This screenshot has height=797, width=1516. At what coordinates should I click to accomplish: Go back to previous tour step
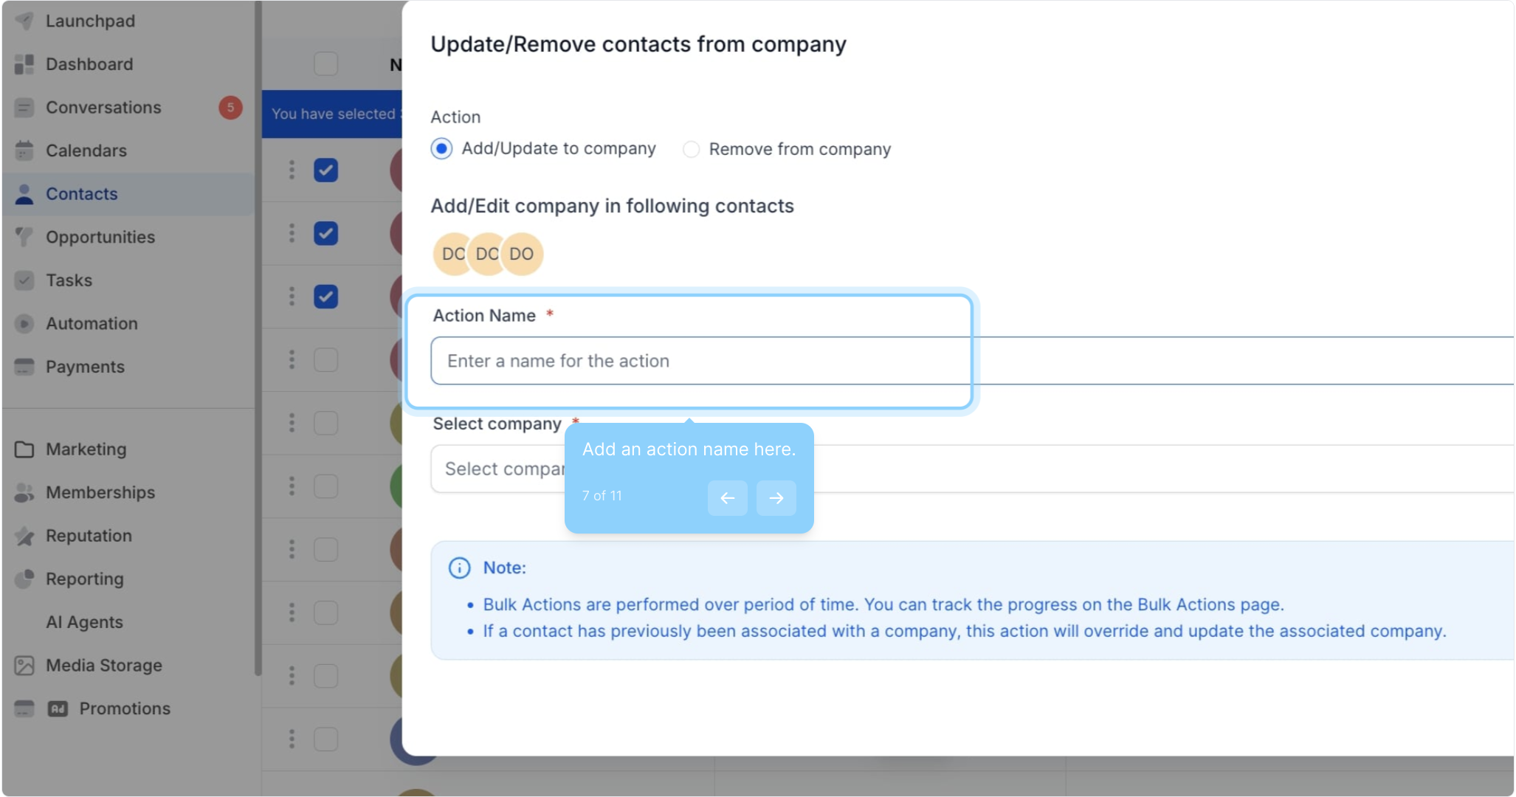(x=727, y=498)
